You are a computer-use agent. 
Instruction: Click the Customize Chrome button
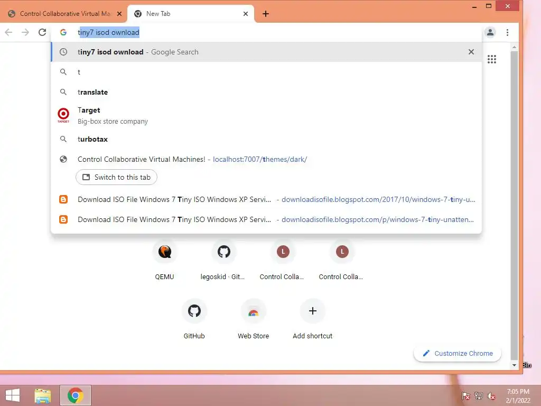[458, 354]
